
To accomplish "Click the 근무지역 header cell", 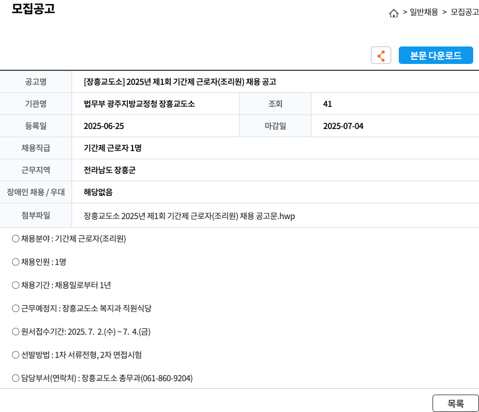I will pyautogui.click(x=35, y=170).
